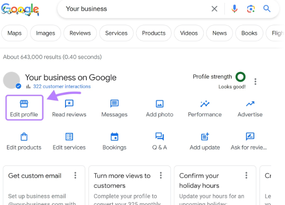Open Turn more views to customers card

130,185
